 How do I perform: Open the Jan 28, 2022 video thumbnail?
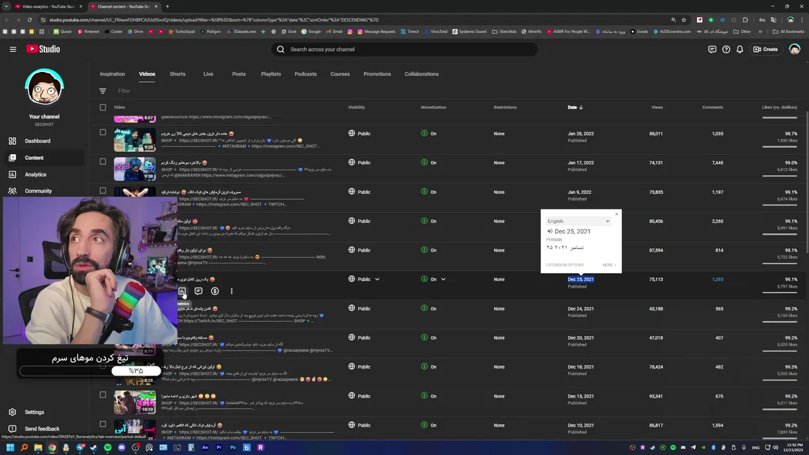[135, 140]
